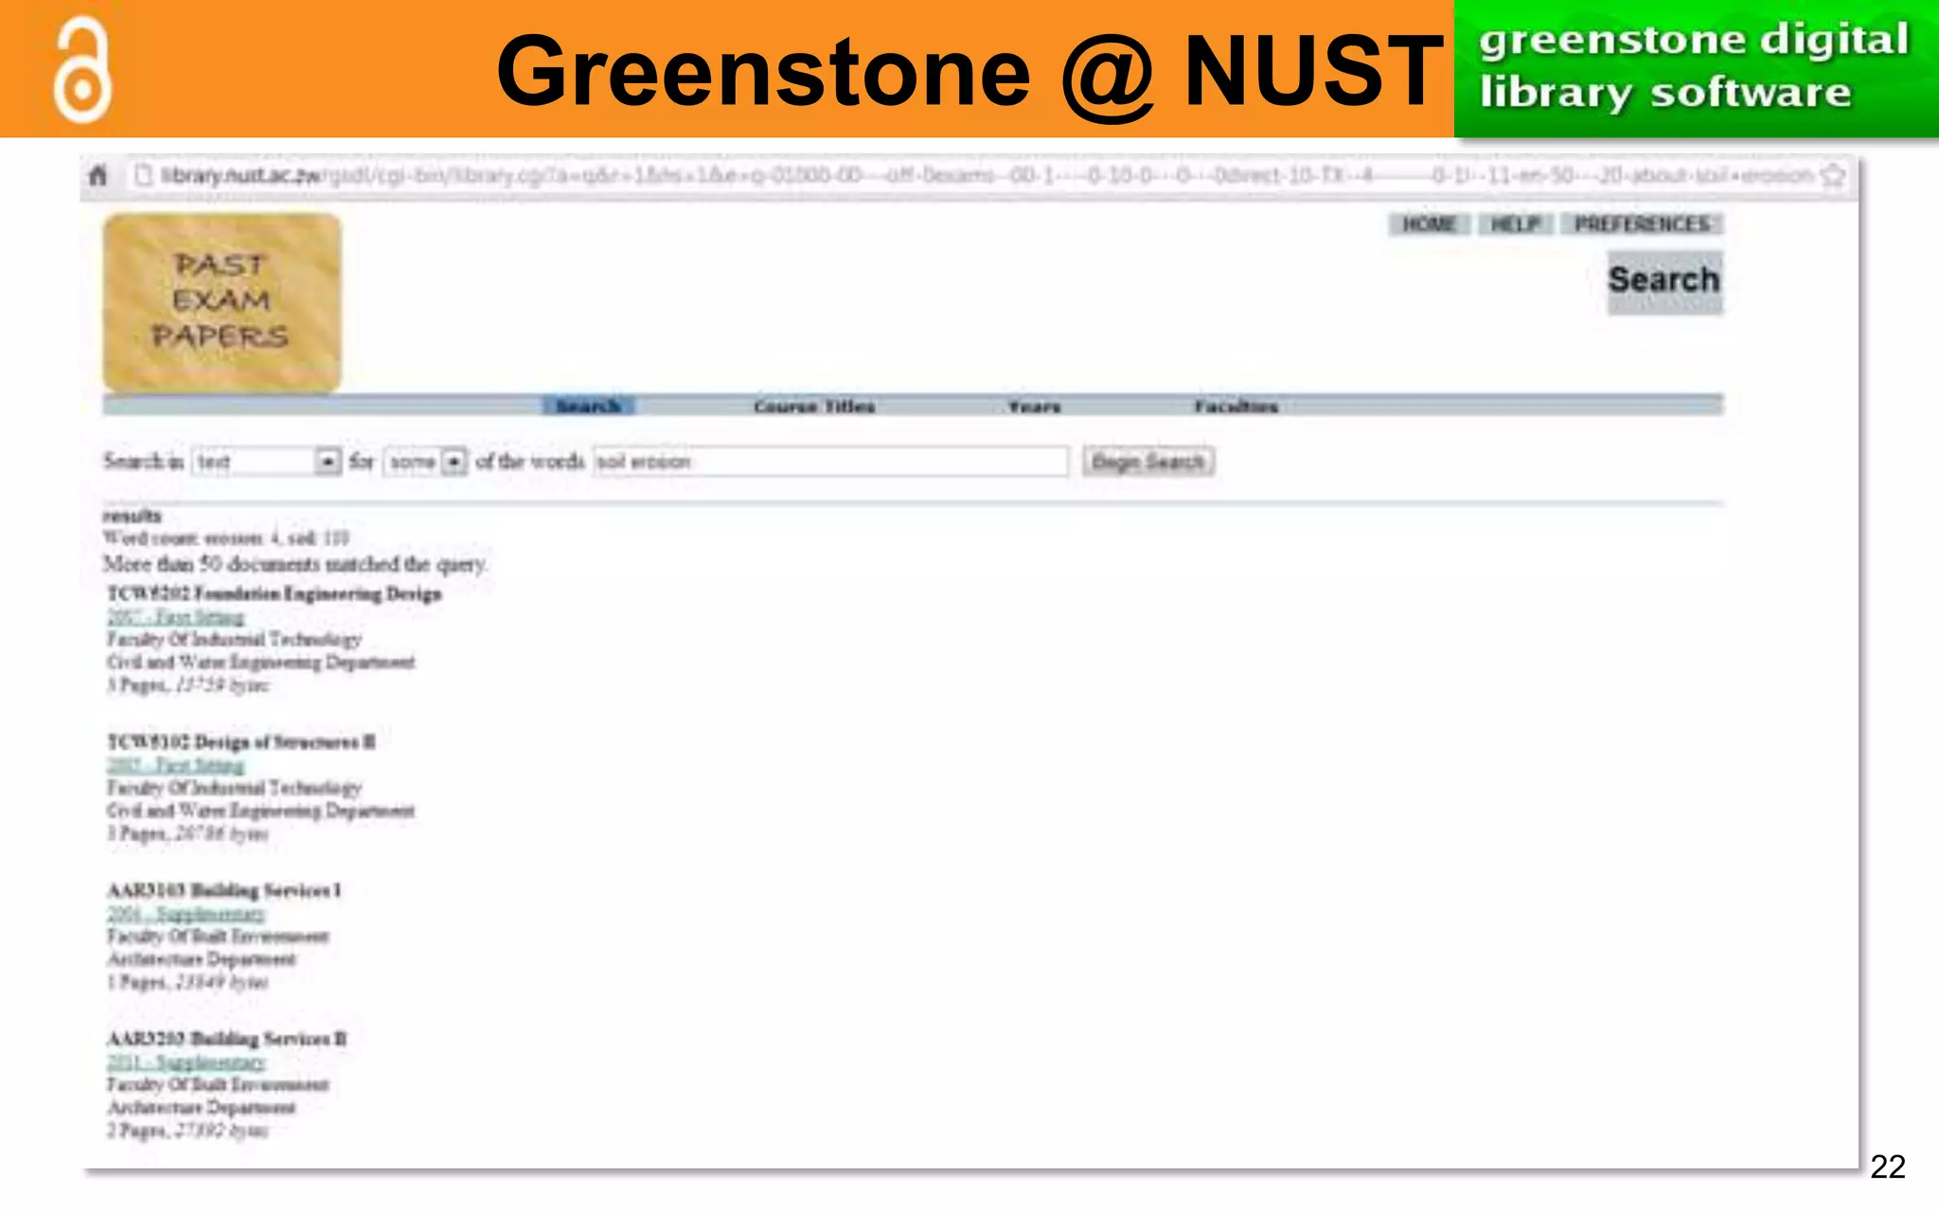This screenshot has height=1211, width=1939.
Task: Open the Building Services I Supplementary link
Action: pos(186,913)
